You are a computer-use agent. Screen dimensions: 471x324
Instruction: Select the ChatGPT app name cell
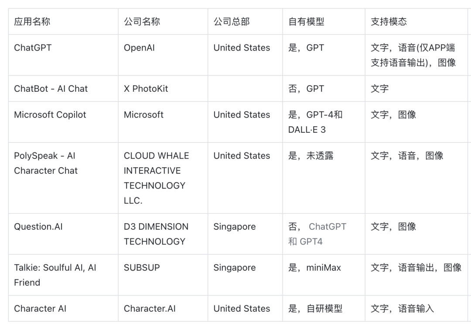tap(63, 55)
